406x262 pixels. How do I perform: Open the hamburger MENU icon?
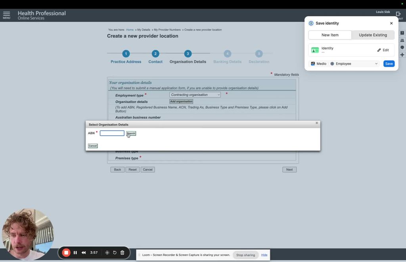tap(6, 15)
